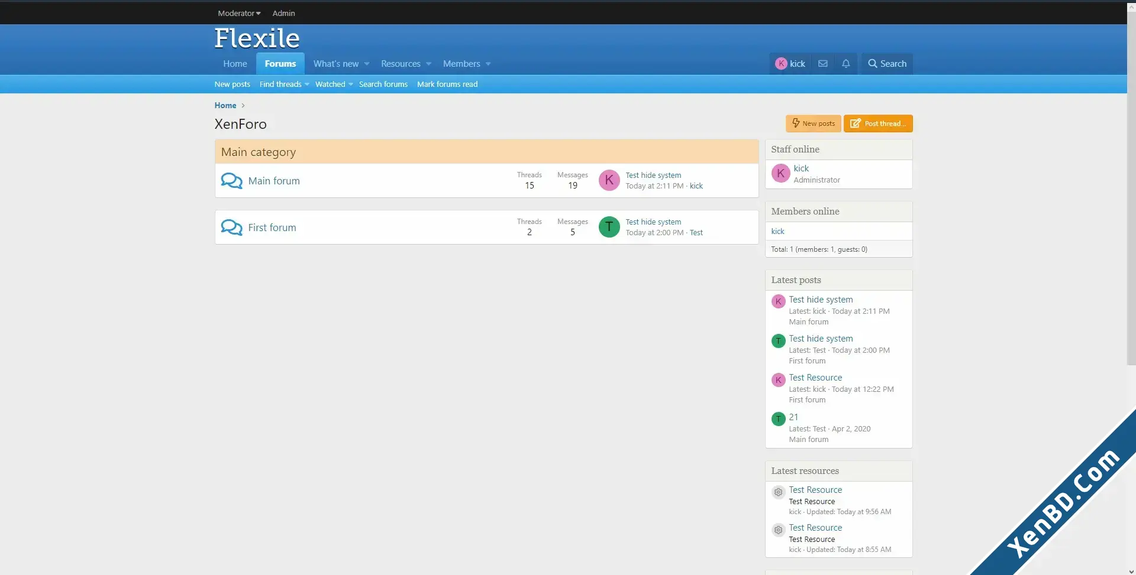Open Test hide system thread in the Main forum row
The image size is (1136, 575).
(653, 175)
